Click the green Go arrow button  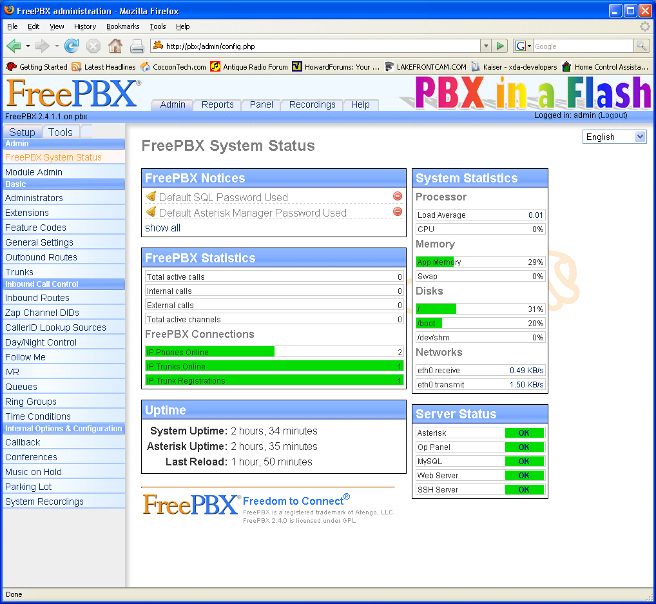click(500, 46)
